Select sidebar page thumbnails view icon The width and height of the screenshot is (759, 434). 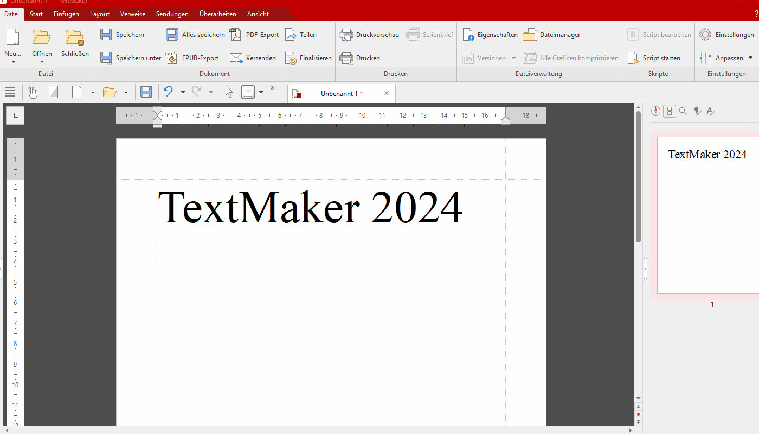click(x=670, y=111)
